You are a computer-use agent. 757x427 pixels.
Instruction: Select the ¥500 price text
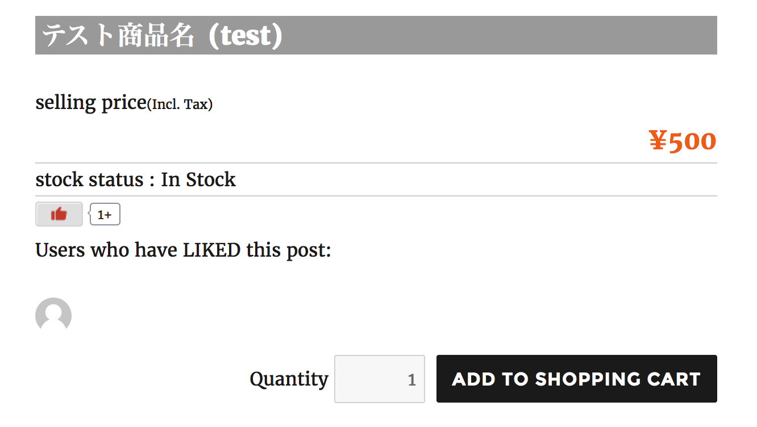tap(683, 141)
